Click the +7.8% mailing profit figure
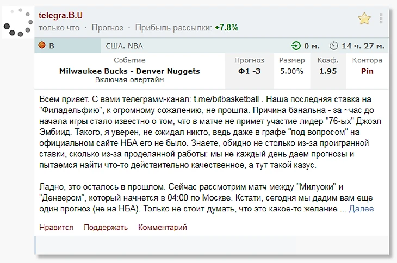This screenshot has height=263, width=397. (x=226, y=28)
